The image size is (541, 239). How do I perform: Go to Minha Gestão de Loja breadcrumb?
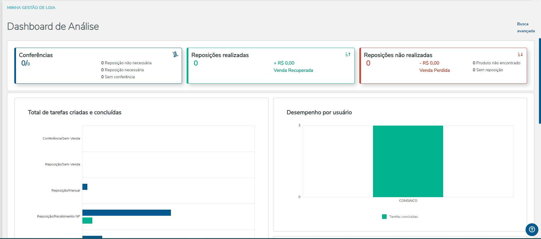[31, 8]
